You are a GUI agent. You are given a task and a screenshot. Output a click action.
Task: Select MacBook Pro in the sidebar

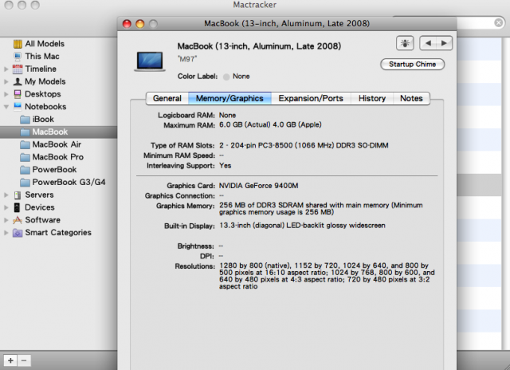point(58,157)
